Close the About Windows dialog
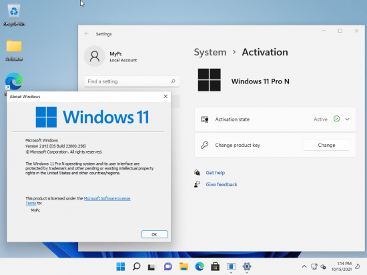Screen dimensions: 367x275 (x=165, y=96)
